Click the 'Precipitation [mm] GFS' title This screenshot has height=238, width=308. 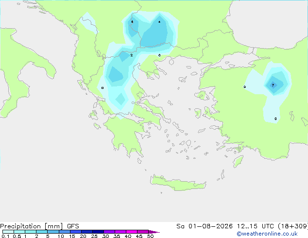pyautogui.click(x=39, y=226)
